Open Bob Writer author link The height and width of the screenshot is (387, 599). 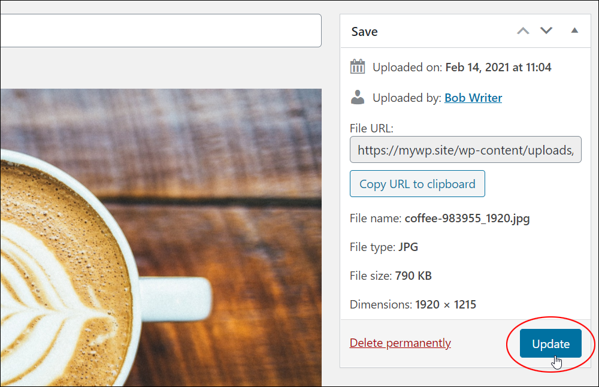click(473, 98)
